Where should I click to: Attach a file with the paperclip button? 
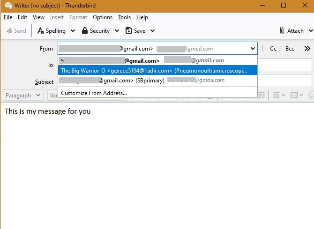[292, 31]
